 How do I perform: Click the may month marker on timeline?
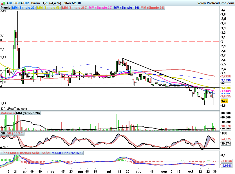coord(51,171)
